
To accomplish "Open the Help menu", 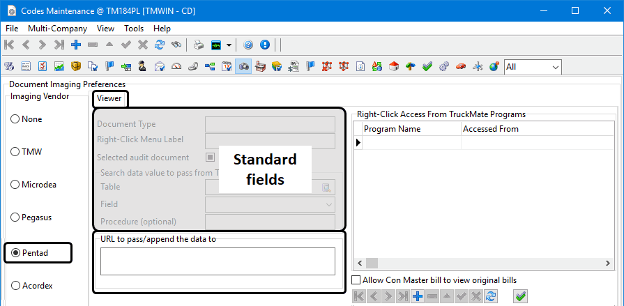I will pos(162,29).
